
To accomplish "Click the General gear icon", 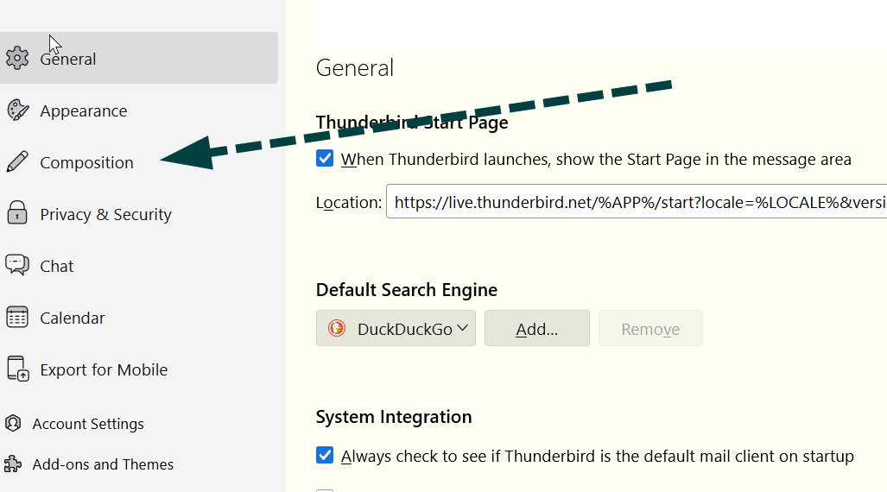I will 17,59.
